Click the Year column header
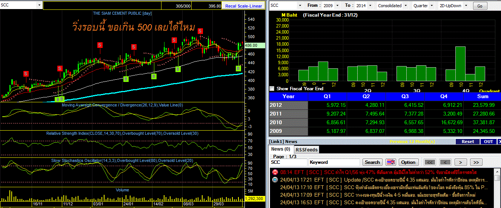Viewport: 501px width, 208px height. 289,96
